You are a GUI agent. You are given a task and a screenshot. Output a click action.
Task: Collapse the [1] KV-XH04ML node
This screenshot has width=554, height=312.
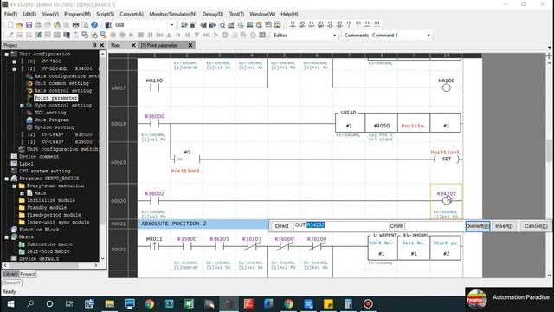[x=14, y=68]
